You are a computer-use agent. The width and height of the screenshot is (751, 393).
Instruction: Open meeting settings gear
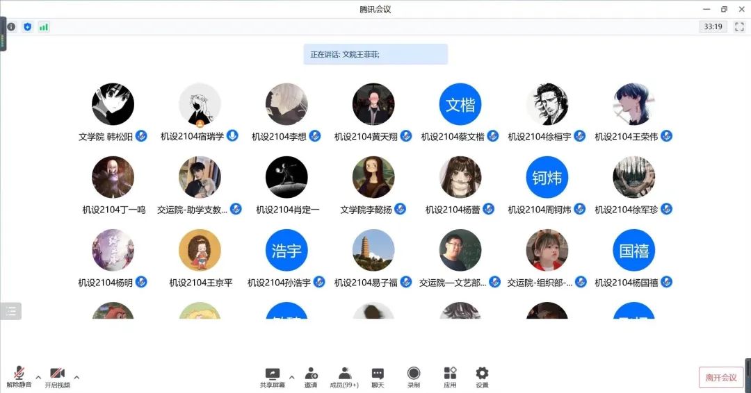click(482, 377)
